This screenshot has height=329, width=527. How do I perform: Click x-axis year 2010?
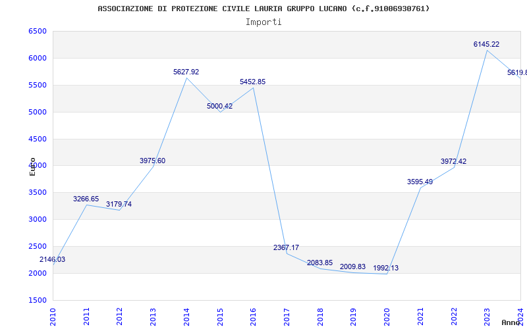click(53, 316)
